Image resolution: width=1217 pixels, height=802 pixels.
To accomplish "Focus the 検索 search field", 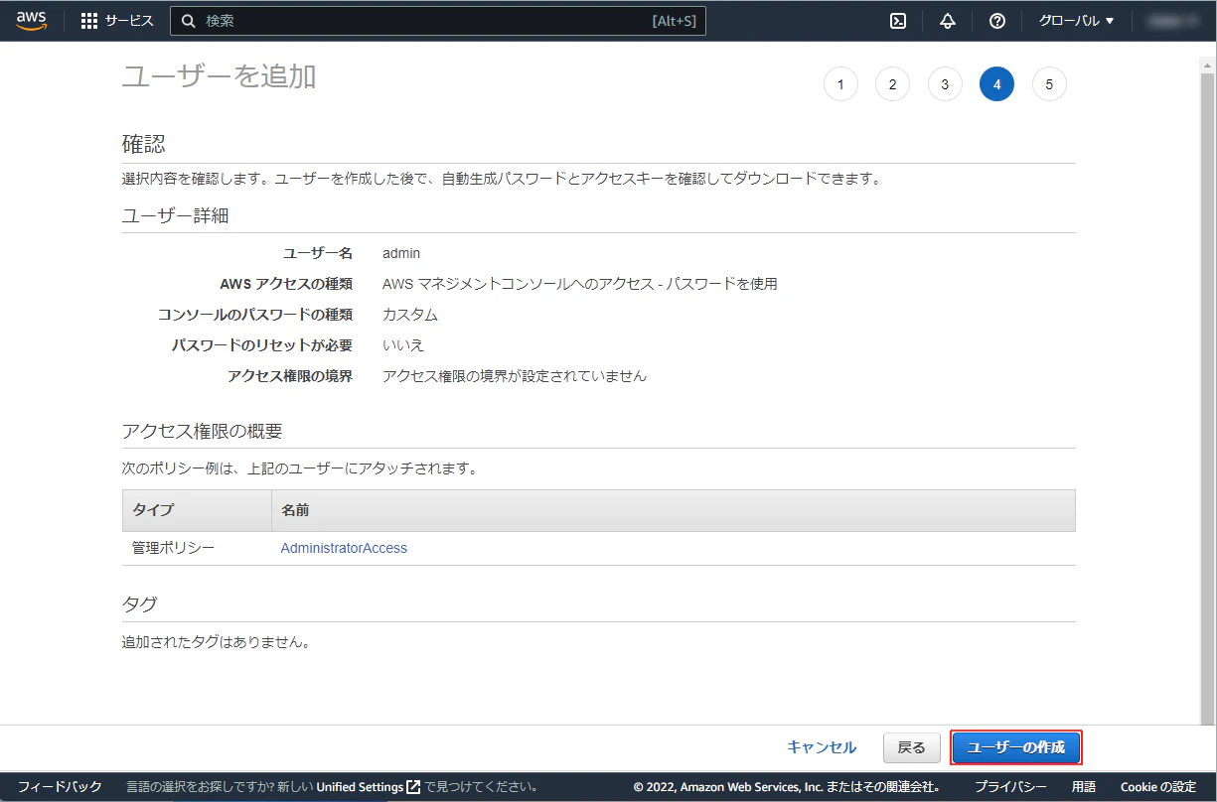I will (x=438, y=21).
